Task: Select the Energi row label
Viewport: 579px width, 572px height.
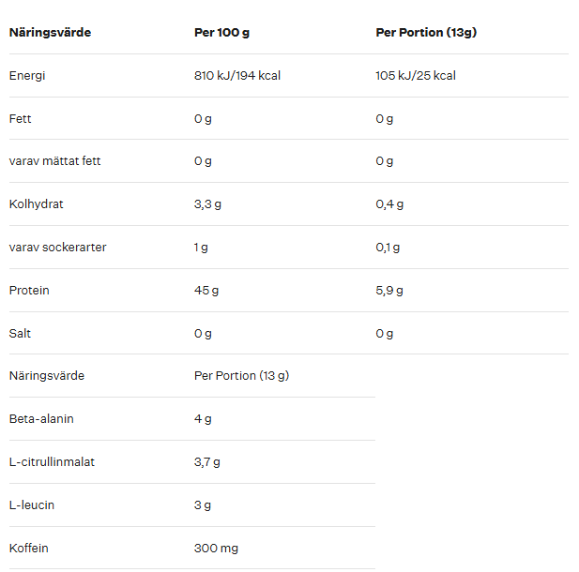Action: [x=27, y=76]
